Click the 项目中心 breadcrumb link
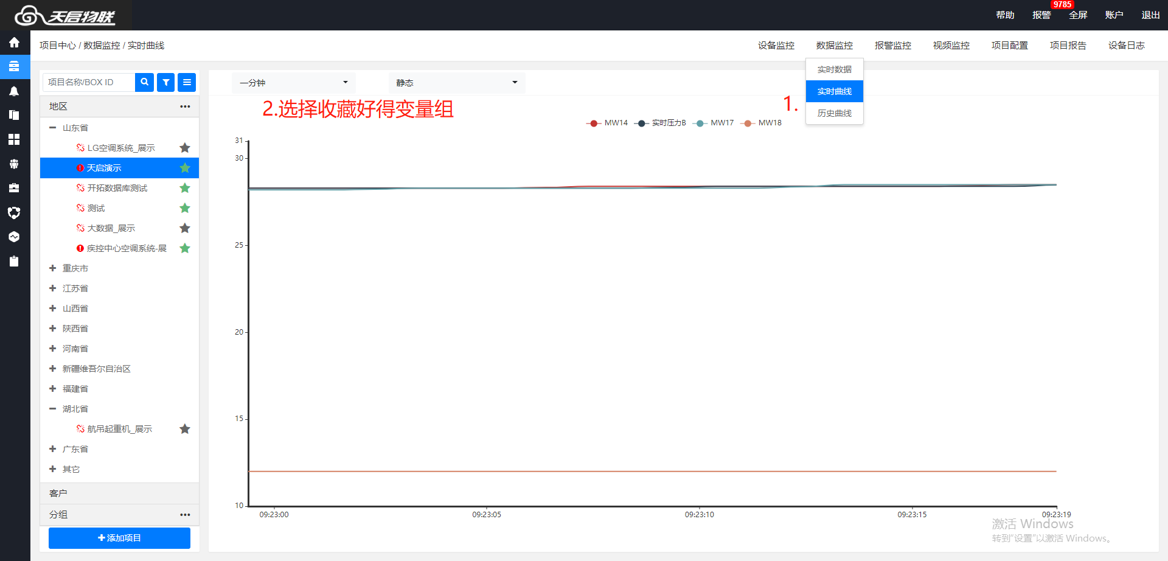Image resolution: width=1168 pixels, height=561 pixels. 58,46
